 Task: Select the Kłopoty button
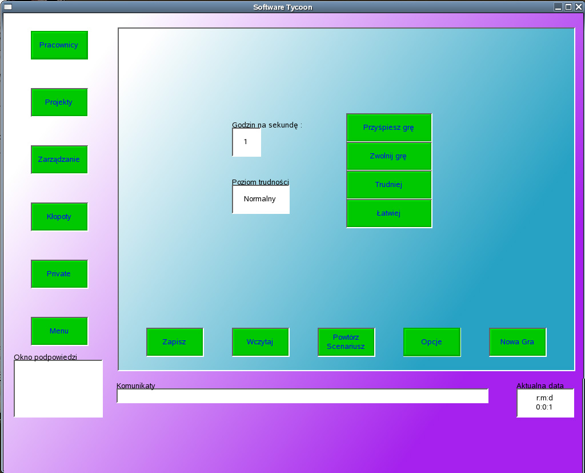59,217
